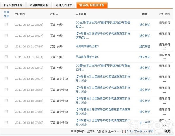The height and width of the screenshot is (136, 175).
Task: Jump to page 3 in pagination
Action: [130, 132]
